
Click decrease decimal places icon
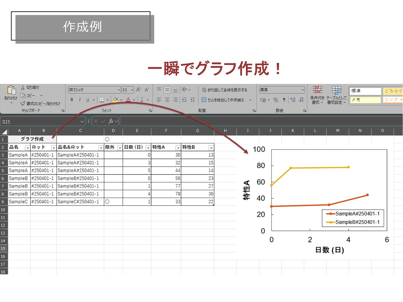coord(301,100)
